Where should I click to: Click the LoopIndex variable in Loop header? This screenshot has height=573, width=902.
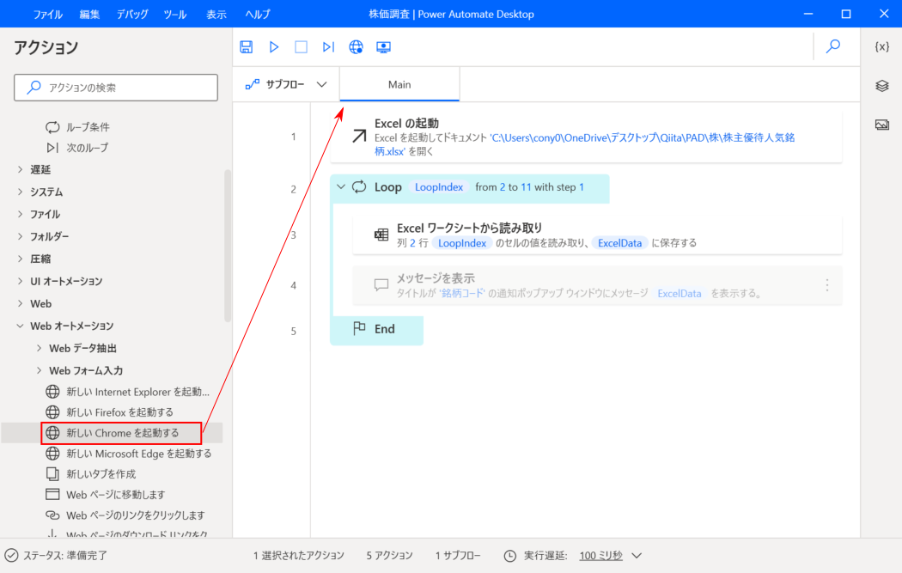click(x=439, y=187)
